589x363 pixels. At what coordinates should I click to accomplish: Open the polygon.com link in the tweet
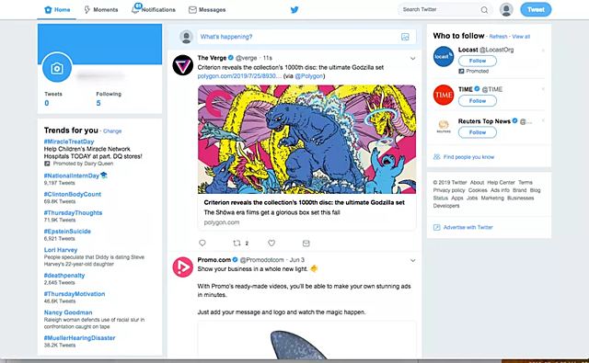pyautogui.click(x=239, y=76)
